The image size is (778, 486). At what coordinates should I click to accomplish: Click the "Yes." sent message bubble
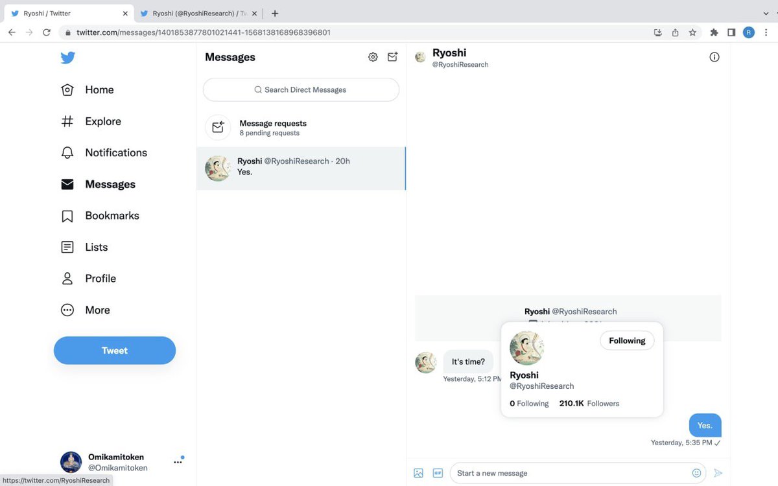click(705, 426)
